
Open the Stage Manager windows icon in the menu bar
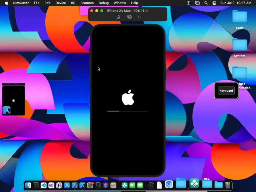(x=197, y=3)
